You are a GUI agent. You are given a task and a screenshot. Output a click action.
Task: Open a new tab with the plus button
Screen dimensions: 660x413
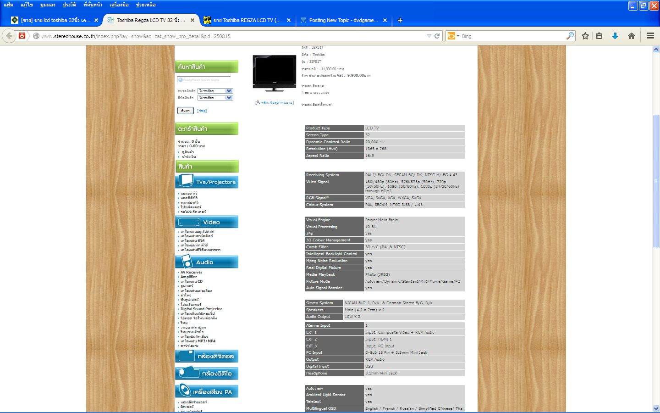pyautogui.click(x=400, y=20)
